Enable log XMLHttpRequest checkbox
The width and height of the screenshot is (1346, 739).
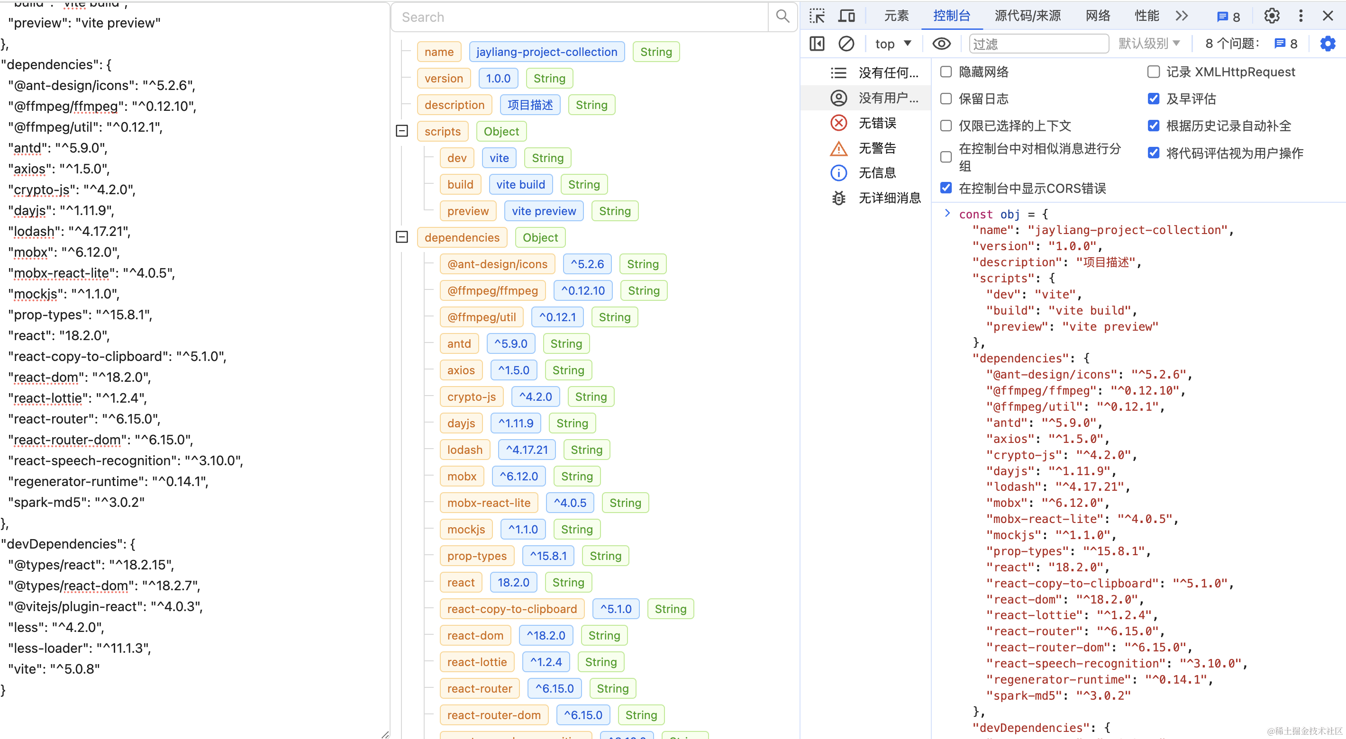point(1154,72)
